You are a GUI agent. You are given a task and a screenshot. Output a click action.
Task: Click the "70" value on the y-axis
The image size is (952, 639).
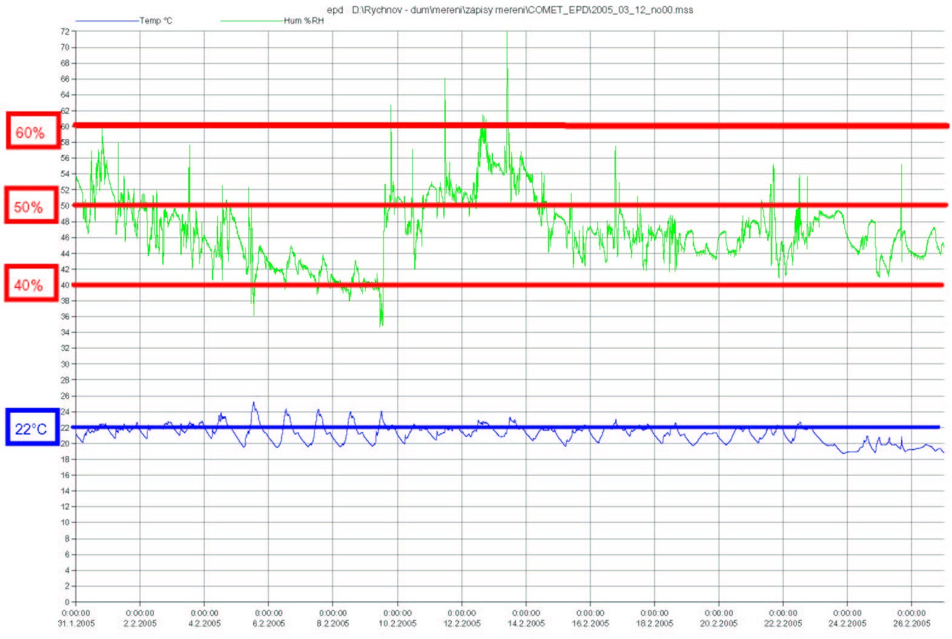coord(65,47)
